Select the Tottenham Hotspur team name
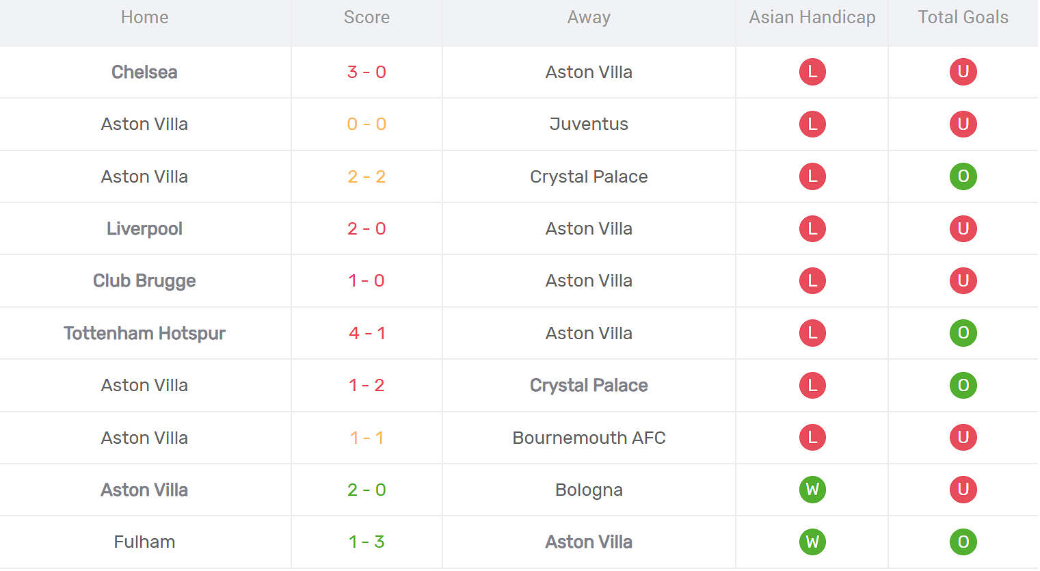Screen dimensions: 1040x571 [144, 333]
